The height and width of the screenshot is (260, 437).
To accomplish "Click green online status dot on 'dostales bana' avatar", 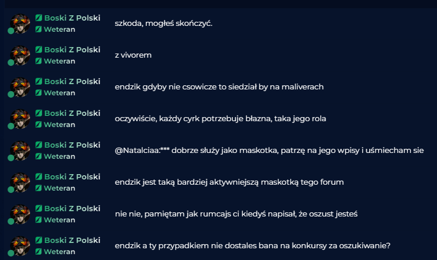I will (x=11, y=253).
